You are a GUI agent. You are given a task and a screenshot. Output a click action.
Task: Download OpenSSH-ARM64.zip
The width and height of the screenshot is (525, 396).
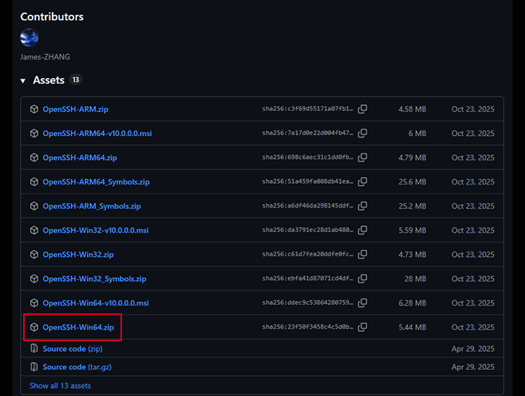pyautogui.click(x=80, y=157)
